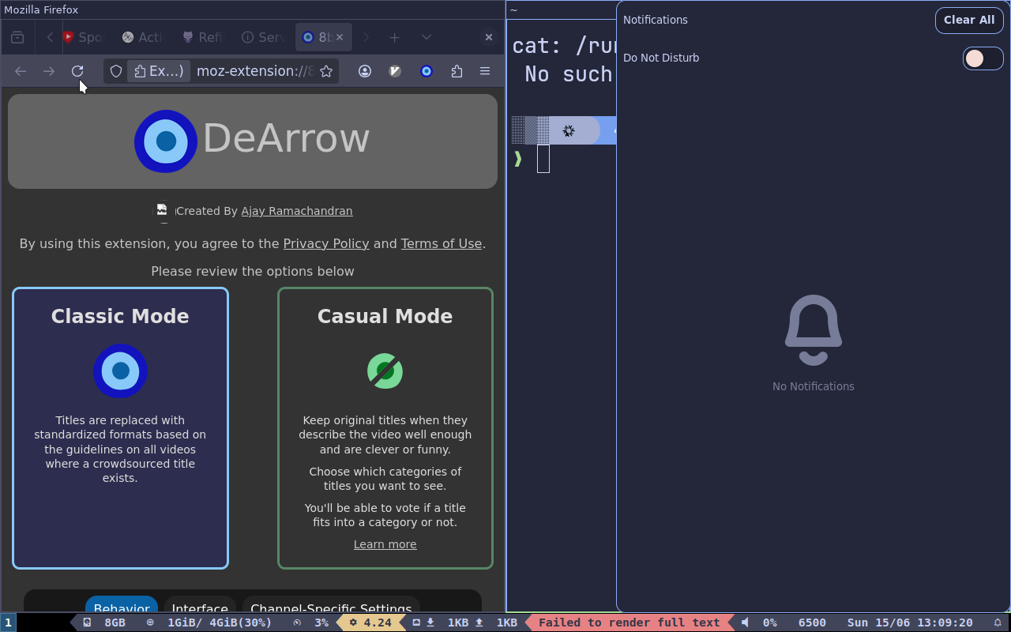Open the Terms of Use link
Viewport: 1011px width, 632px height.
point(442,243)
